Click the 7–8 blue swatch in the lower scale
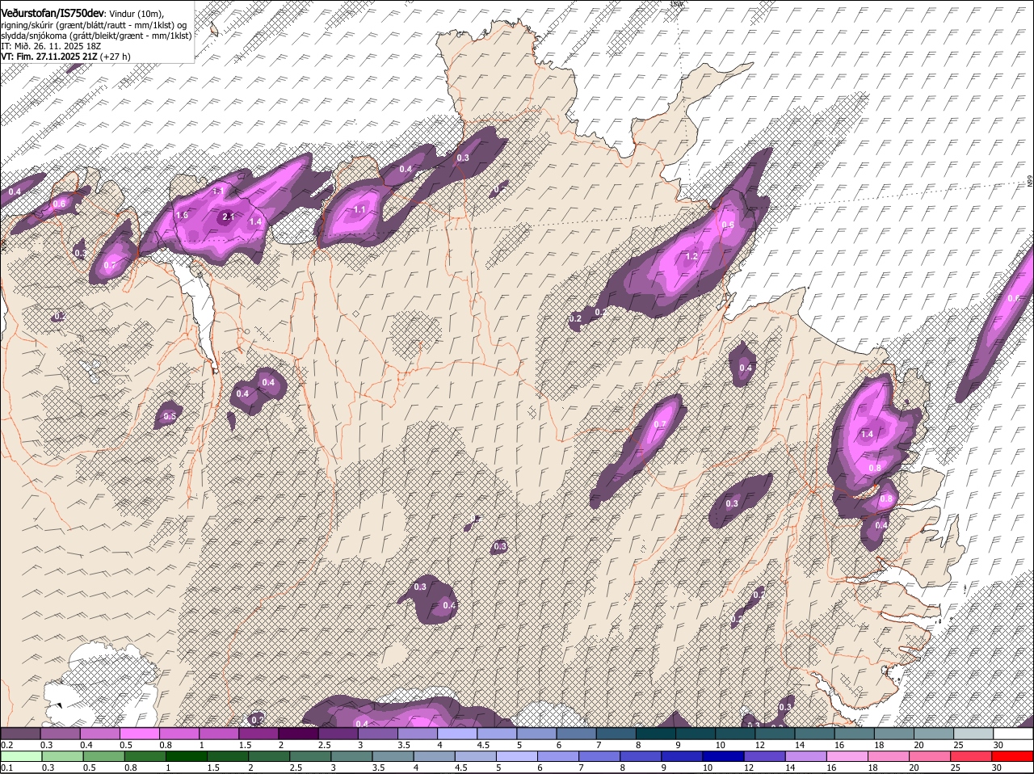 pyautogui.click(x=601, y=756)
